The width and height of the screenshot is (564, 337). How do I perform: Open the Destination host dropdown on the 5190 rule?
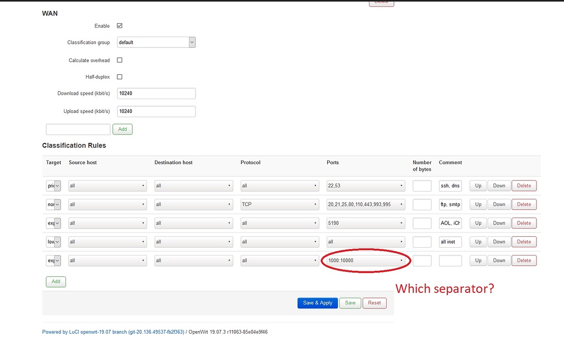click(193, 223)
